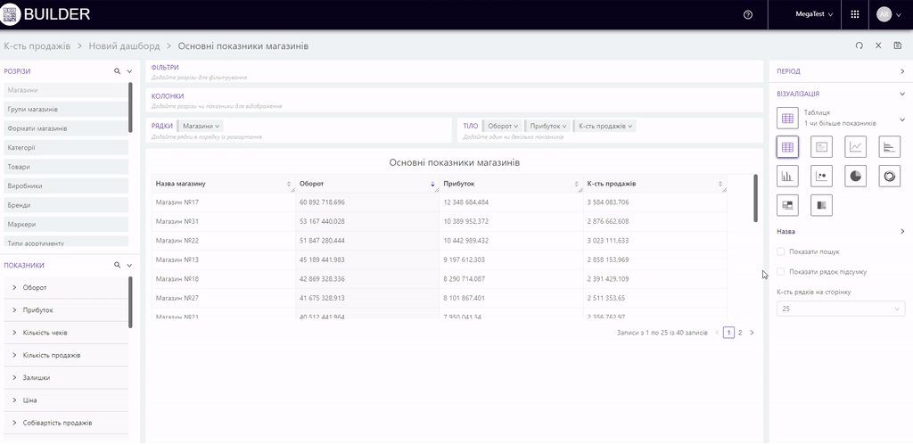Screen dimensions: 913x445
Task: Choose the vertical column chart visualization
Action: 787,176
